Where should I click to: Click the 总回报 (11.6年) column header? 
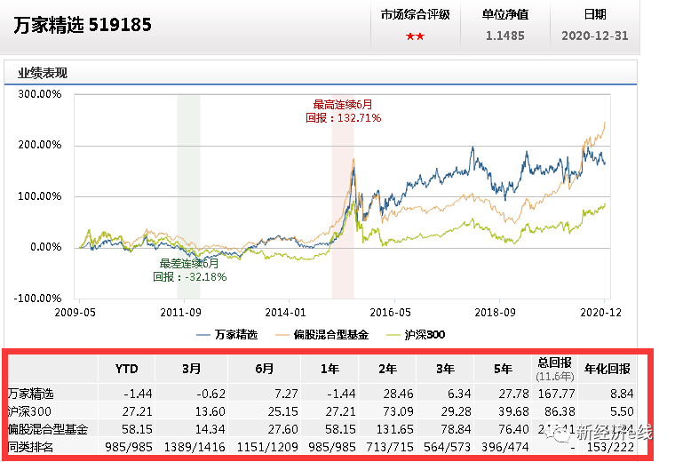pos(555,370)
